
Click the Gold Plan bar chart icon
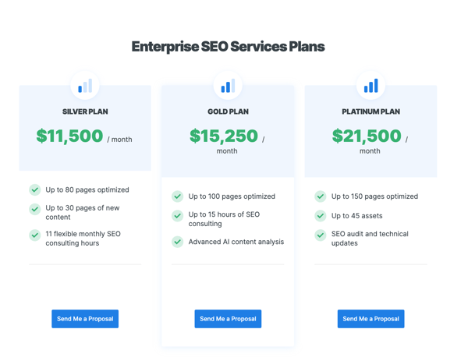pyautogui.click(x=228, y=86)
